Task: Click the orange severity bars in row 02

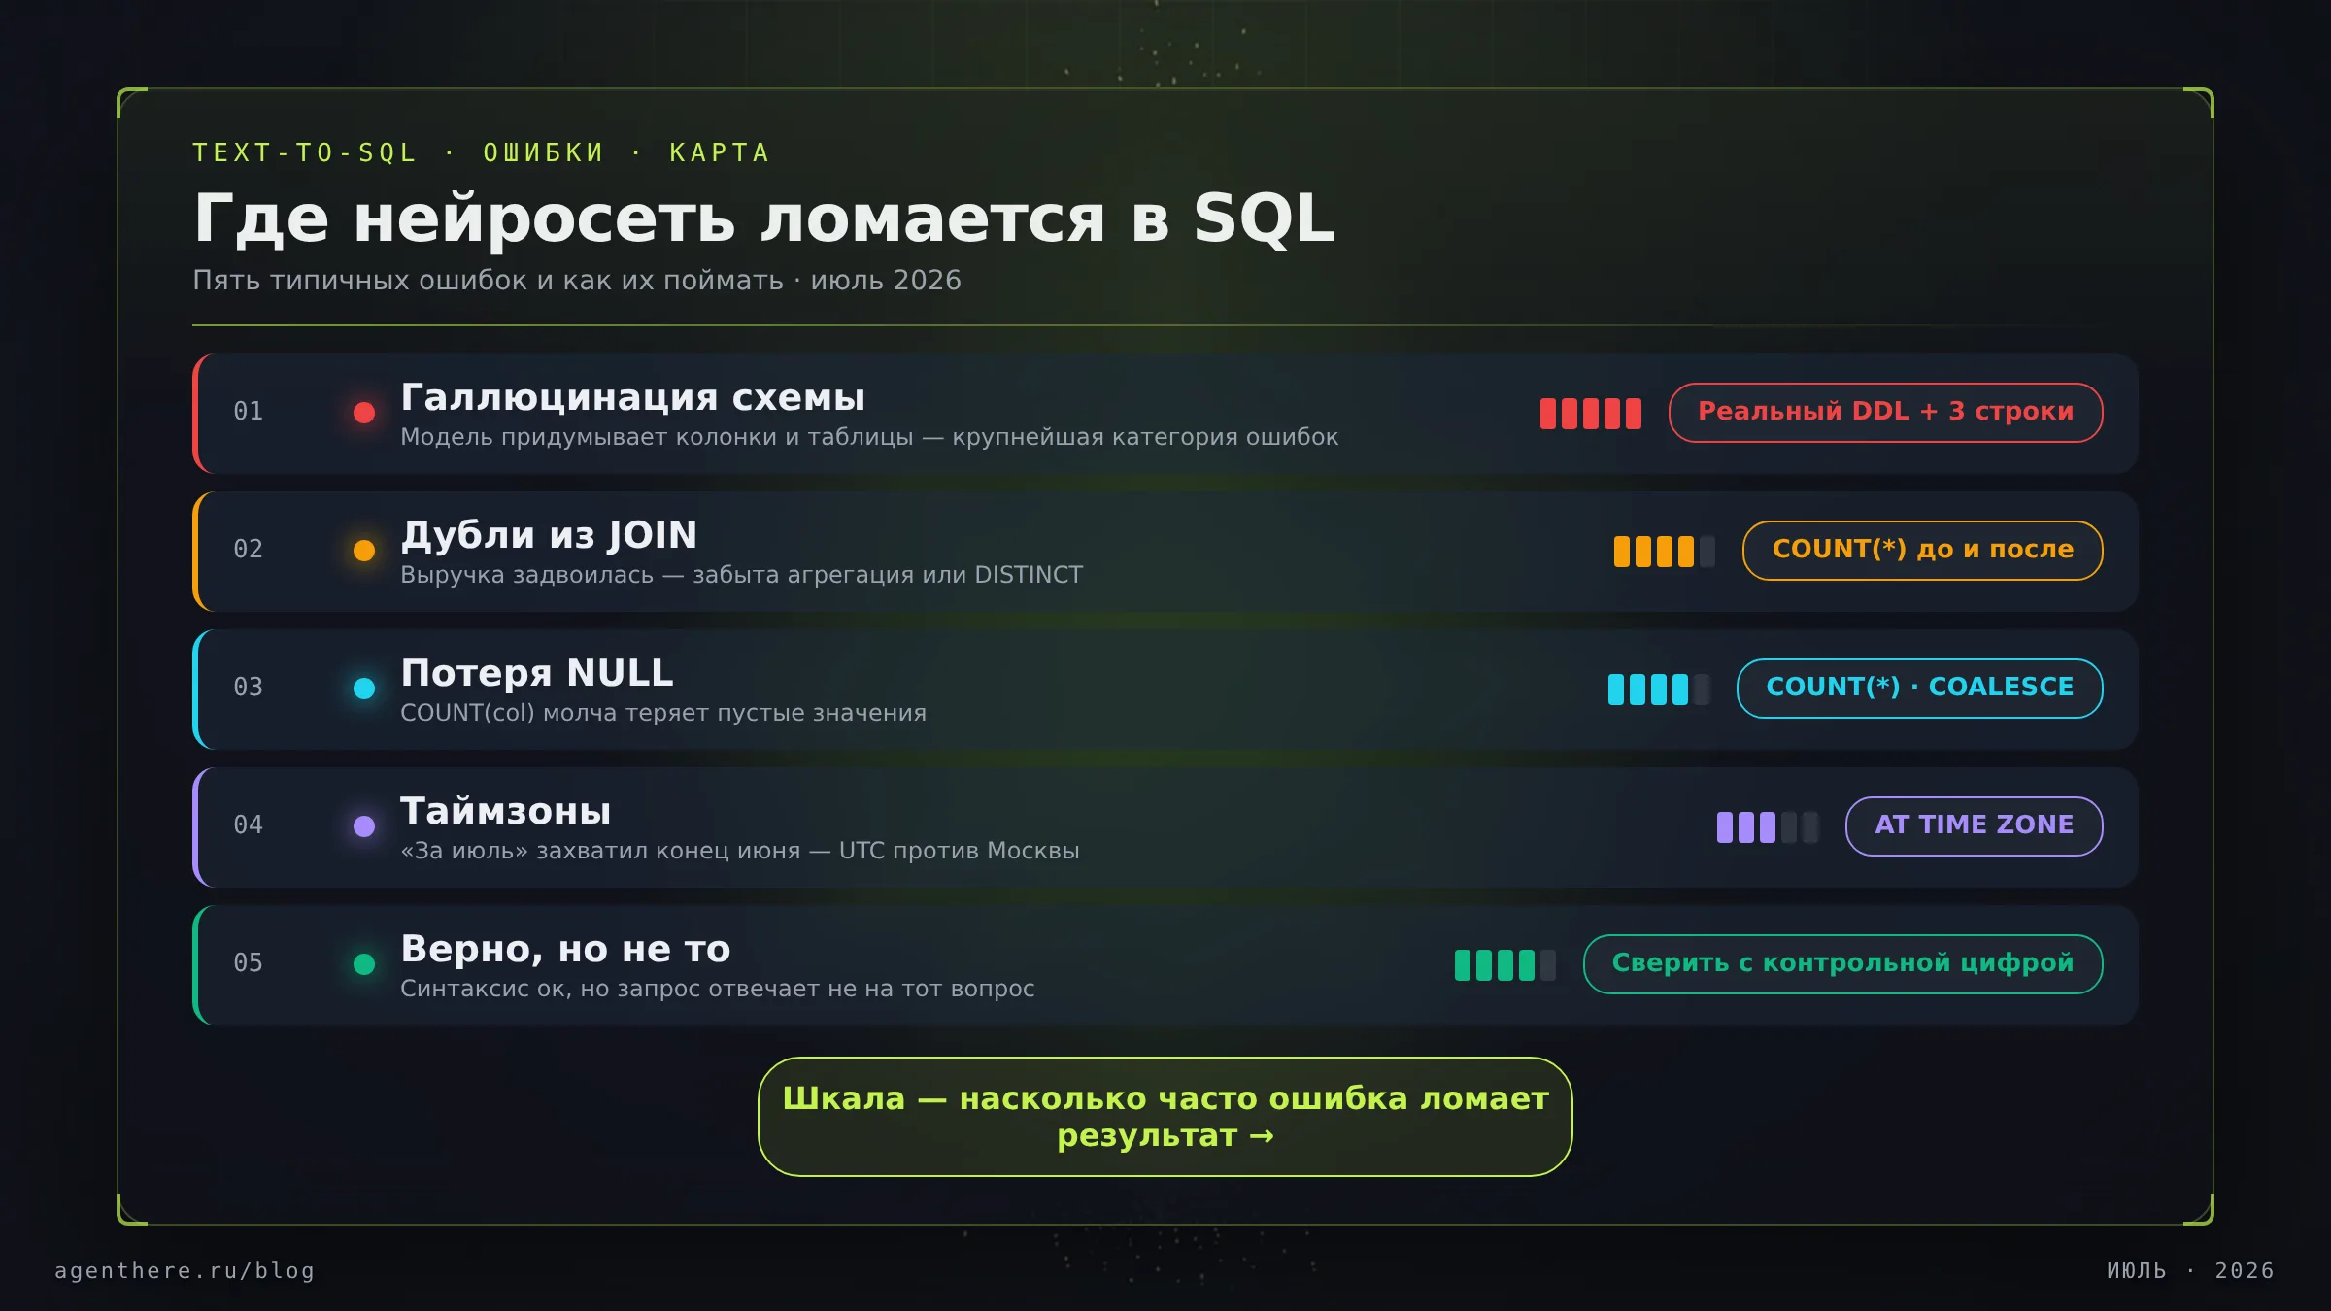Action: tap(1665, 552)
